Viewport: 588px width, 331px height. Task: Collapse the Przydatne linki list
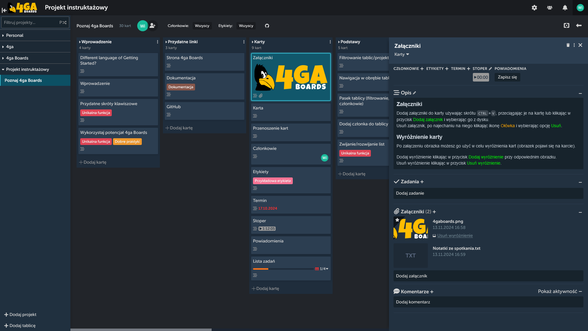tap(166, 42)
